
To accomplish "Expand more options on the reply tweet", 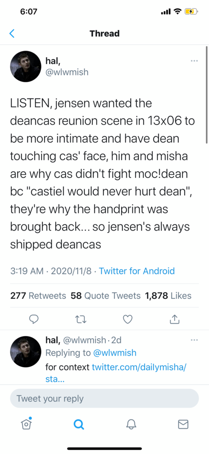I will [x=194, y=340].
